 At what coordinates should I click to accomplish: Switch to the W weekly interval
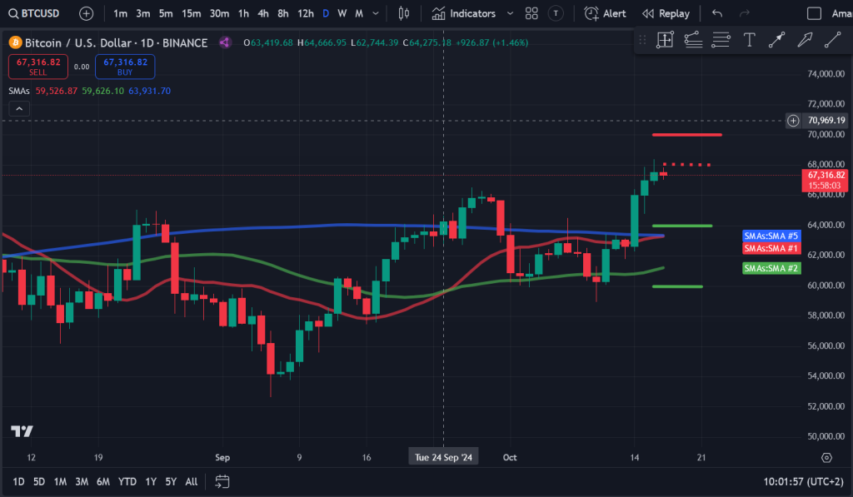(341, 13)
